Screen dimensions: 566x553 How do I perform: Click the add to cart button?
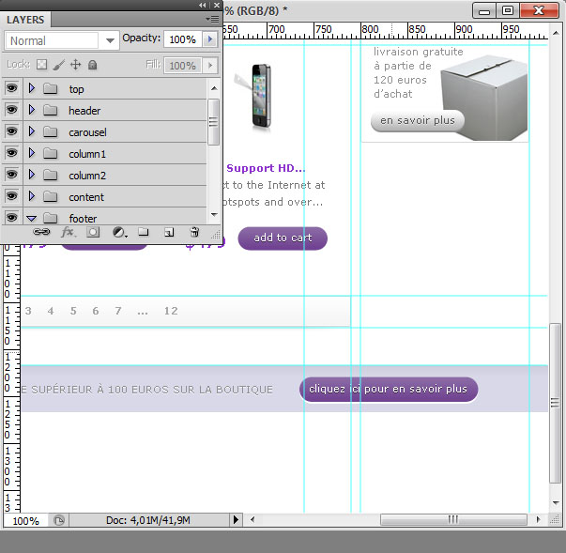[283, 238]
